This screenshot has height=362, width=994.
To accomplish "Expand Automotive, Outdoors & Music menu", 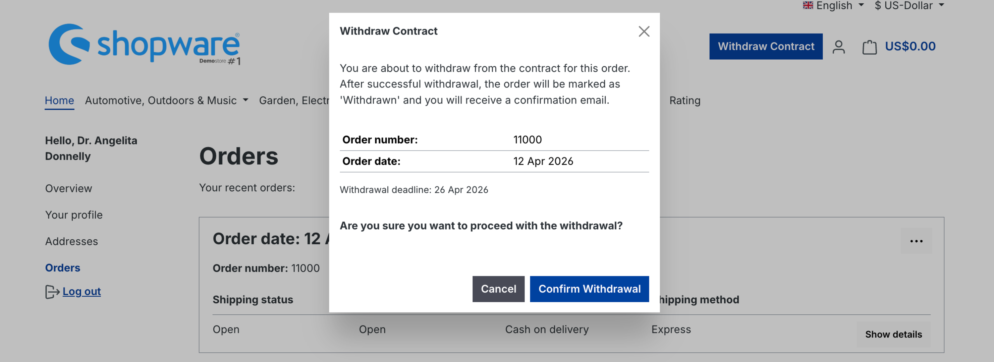I will pyautogui.click(x=166, y=100).
